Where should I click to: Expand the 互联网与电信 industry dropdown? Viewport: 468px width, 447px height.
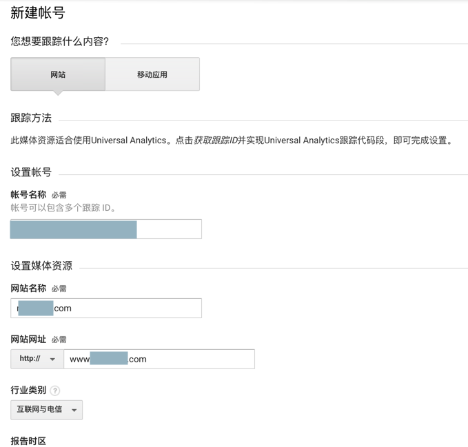point(47,410)
